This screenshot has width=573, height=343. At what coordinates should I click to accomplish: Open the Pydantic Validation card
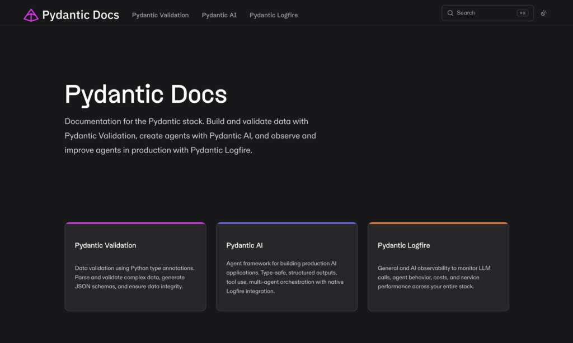point(135,266)
